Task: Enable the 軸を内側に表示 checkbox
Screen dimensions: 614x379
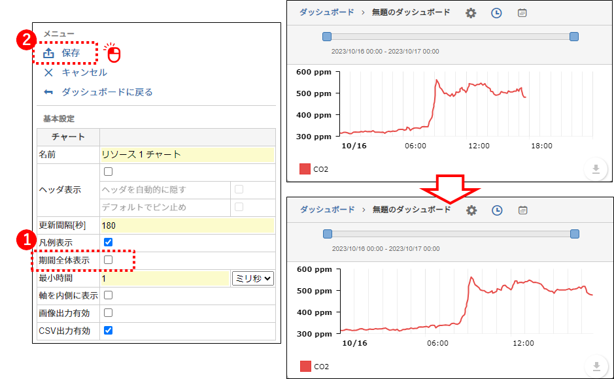Action: (109, 295)
